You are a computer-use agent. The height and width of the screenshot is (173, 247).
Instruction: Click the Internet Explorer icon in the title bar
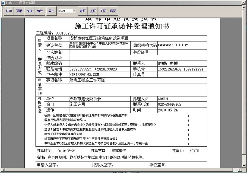pyautogui.click(x=3, y=3)
